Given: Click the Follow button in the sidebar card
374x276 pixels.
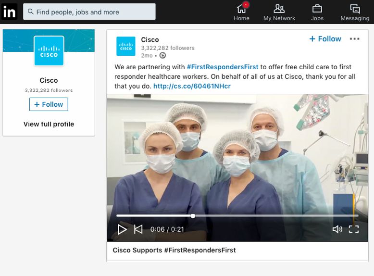Looking at the screenshot, I should tap(49, 104).
